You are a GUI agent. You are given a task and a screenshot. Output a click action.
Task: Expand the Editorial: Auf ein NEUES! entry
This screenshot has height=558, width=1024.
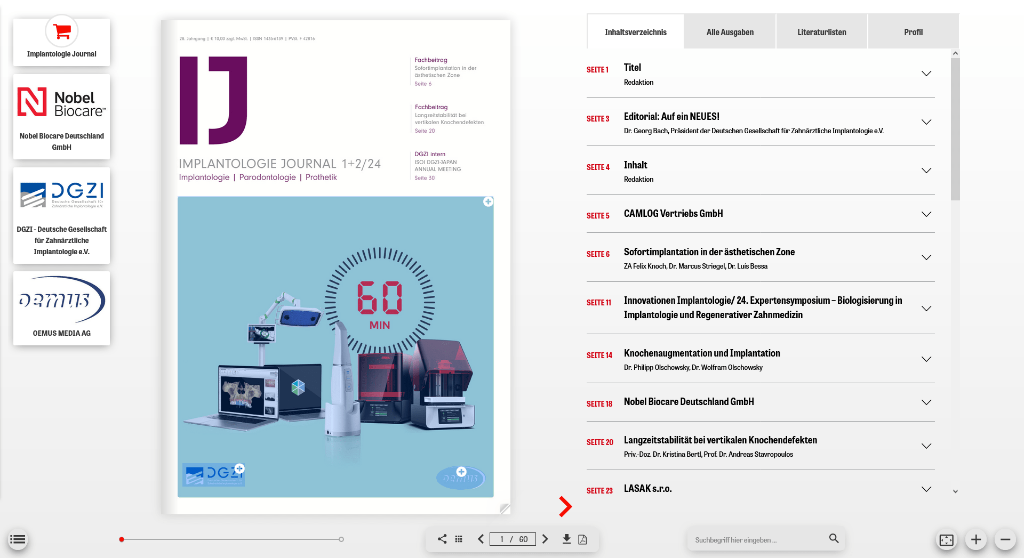click(926, 122)
